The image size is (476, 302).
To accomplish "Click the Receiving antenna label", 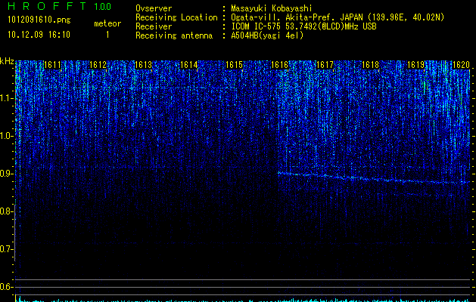I will [174, 35].
